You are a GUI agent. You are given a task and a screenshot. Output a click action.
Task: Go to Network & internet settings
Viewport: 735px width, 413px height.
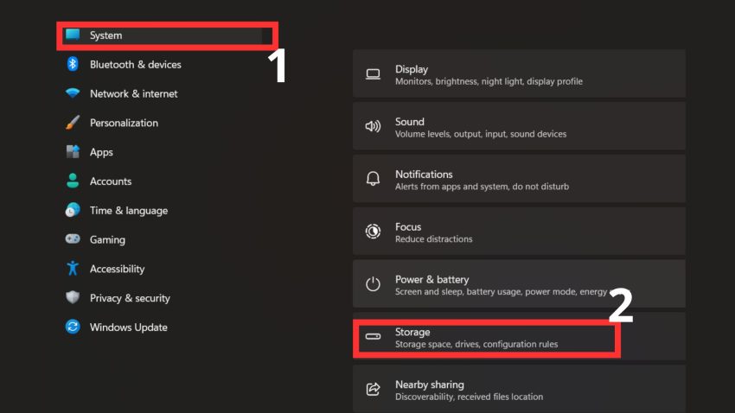coord(133,93)
